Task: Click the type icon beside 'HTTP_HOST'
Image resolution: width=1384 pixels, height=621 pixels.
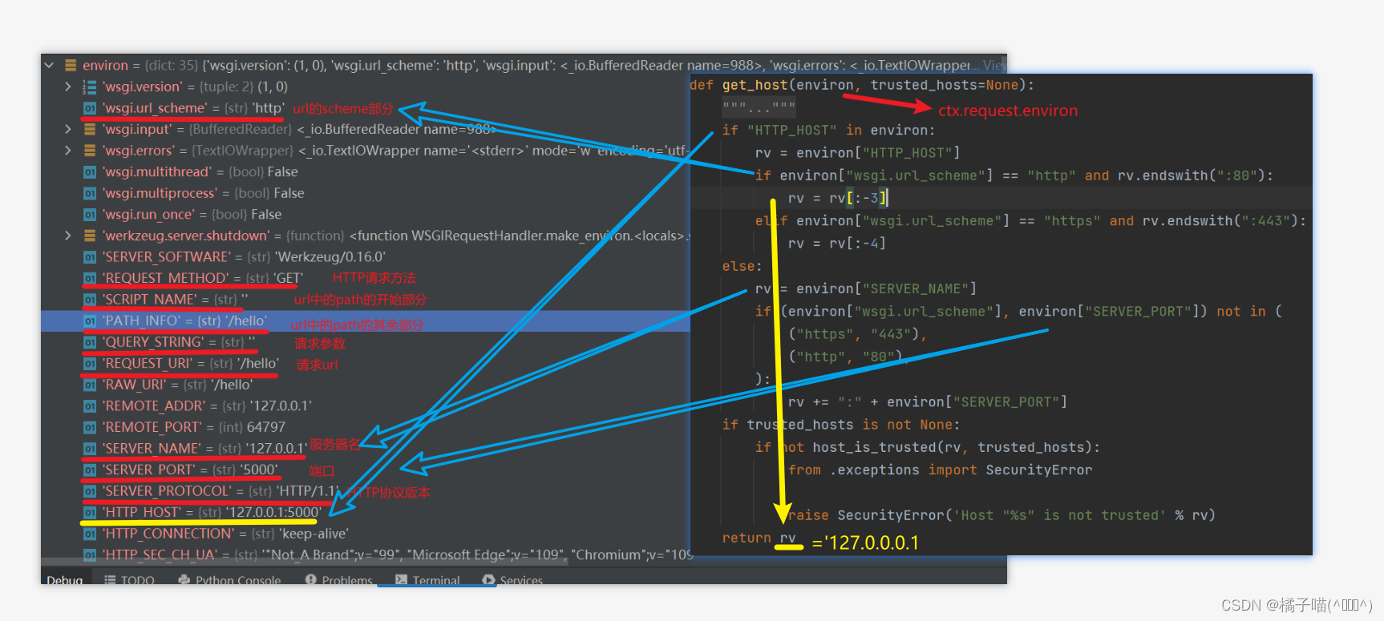Action: pos(90,512)
